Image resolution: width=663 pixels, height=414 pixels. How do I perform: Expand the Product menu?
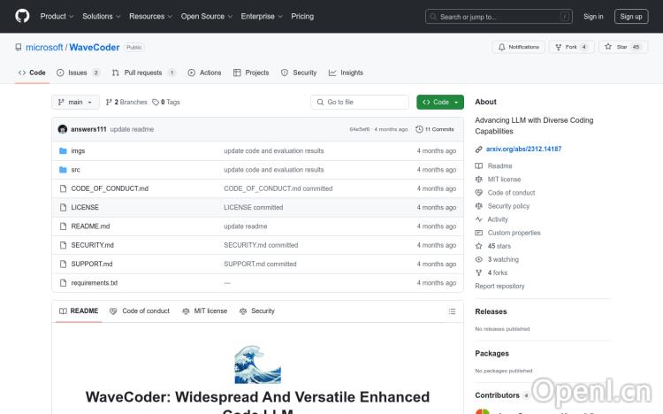(57, 16)
